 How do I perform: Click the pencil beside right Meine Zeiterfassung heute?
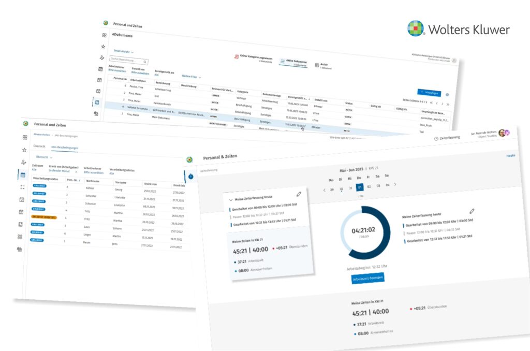pyautogui.click(x=472, y=212)
